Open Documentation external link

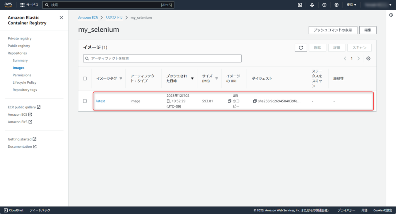pos(22,147)
